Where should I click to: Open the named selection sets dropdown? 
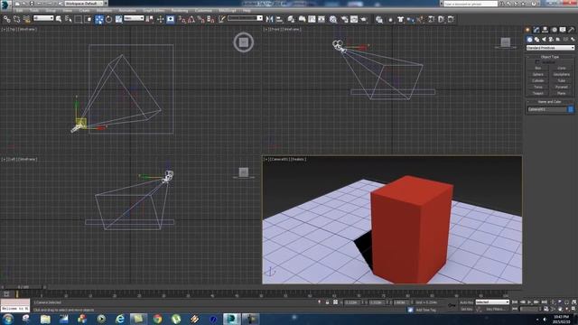tap(245, 18)
